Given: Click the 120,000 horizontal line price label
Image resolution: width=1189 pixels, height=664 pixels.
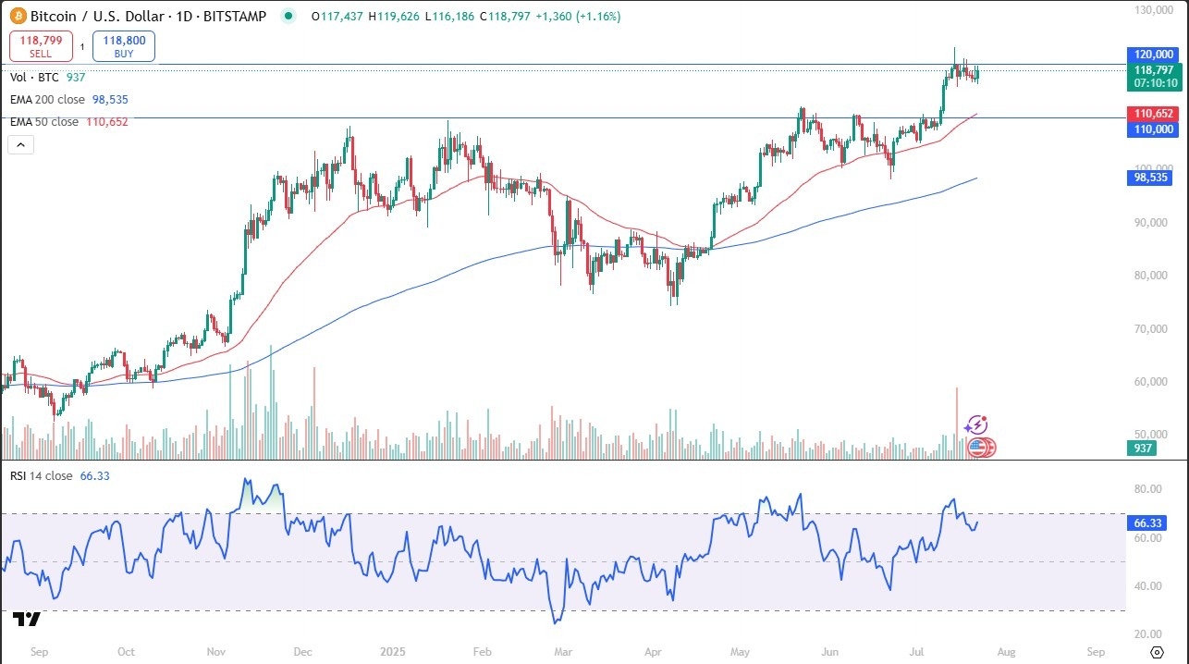Looking at the screenshot, I should coord(1152,55).
